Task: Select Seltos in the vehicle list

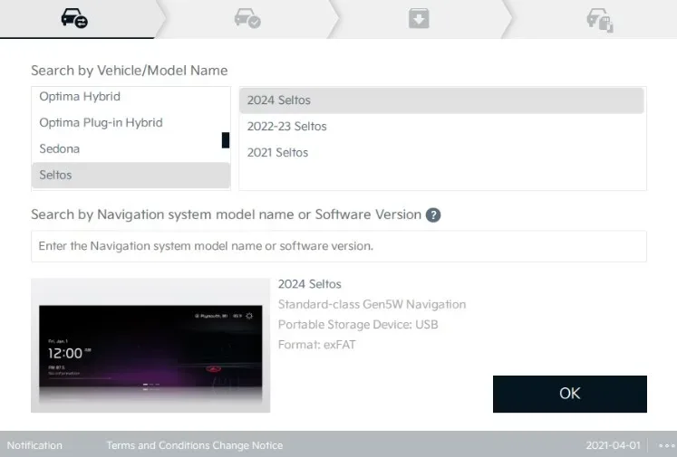Action: pyautogui.click(x=131, y=175)
